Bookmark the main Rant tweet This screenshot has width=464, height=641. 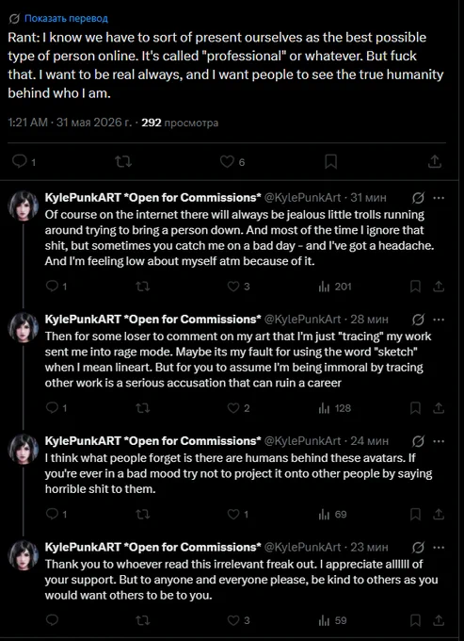tap(330, 162)
